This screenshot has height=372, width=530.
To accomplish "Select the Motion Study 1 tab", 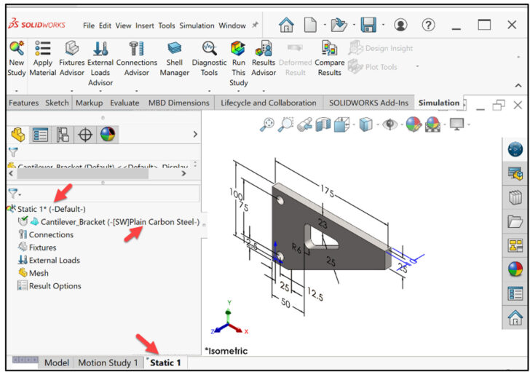I will click(108, 363).
